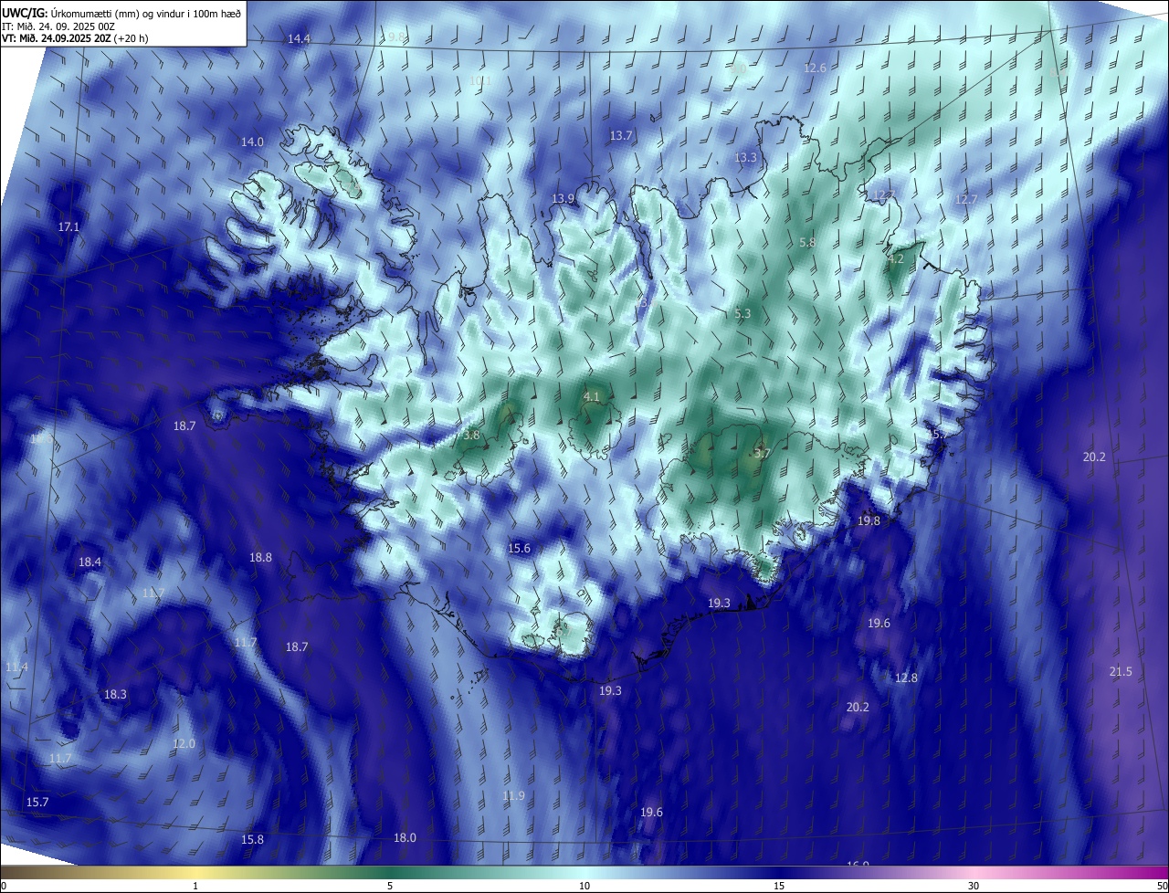Click the 4.2 value over east Iceland
1169x893 pixels.
click(x=896, y=258)
